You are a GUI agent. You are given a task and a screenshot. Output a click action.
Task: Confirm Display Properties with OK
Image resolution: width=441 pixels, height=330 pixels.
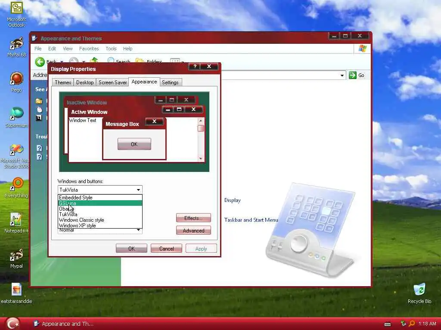point(131,248)
